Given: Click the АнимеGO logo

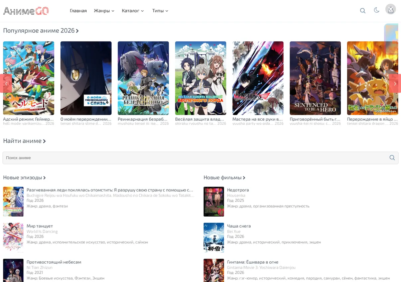Looking at the screenshot, I should click(x=26, y=11).
